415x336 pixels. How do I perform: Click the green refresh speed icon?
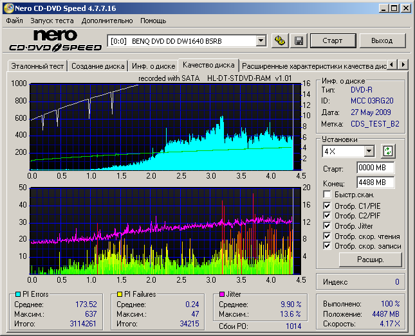[388, 151]
